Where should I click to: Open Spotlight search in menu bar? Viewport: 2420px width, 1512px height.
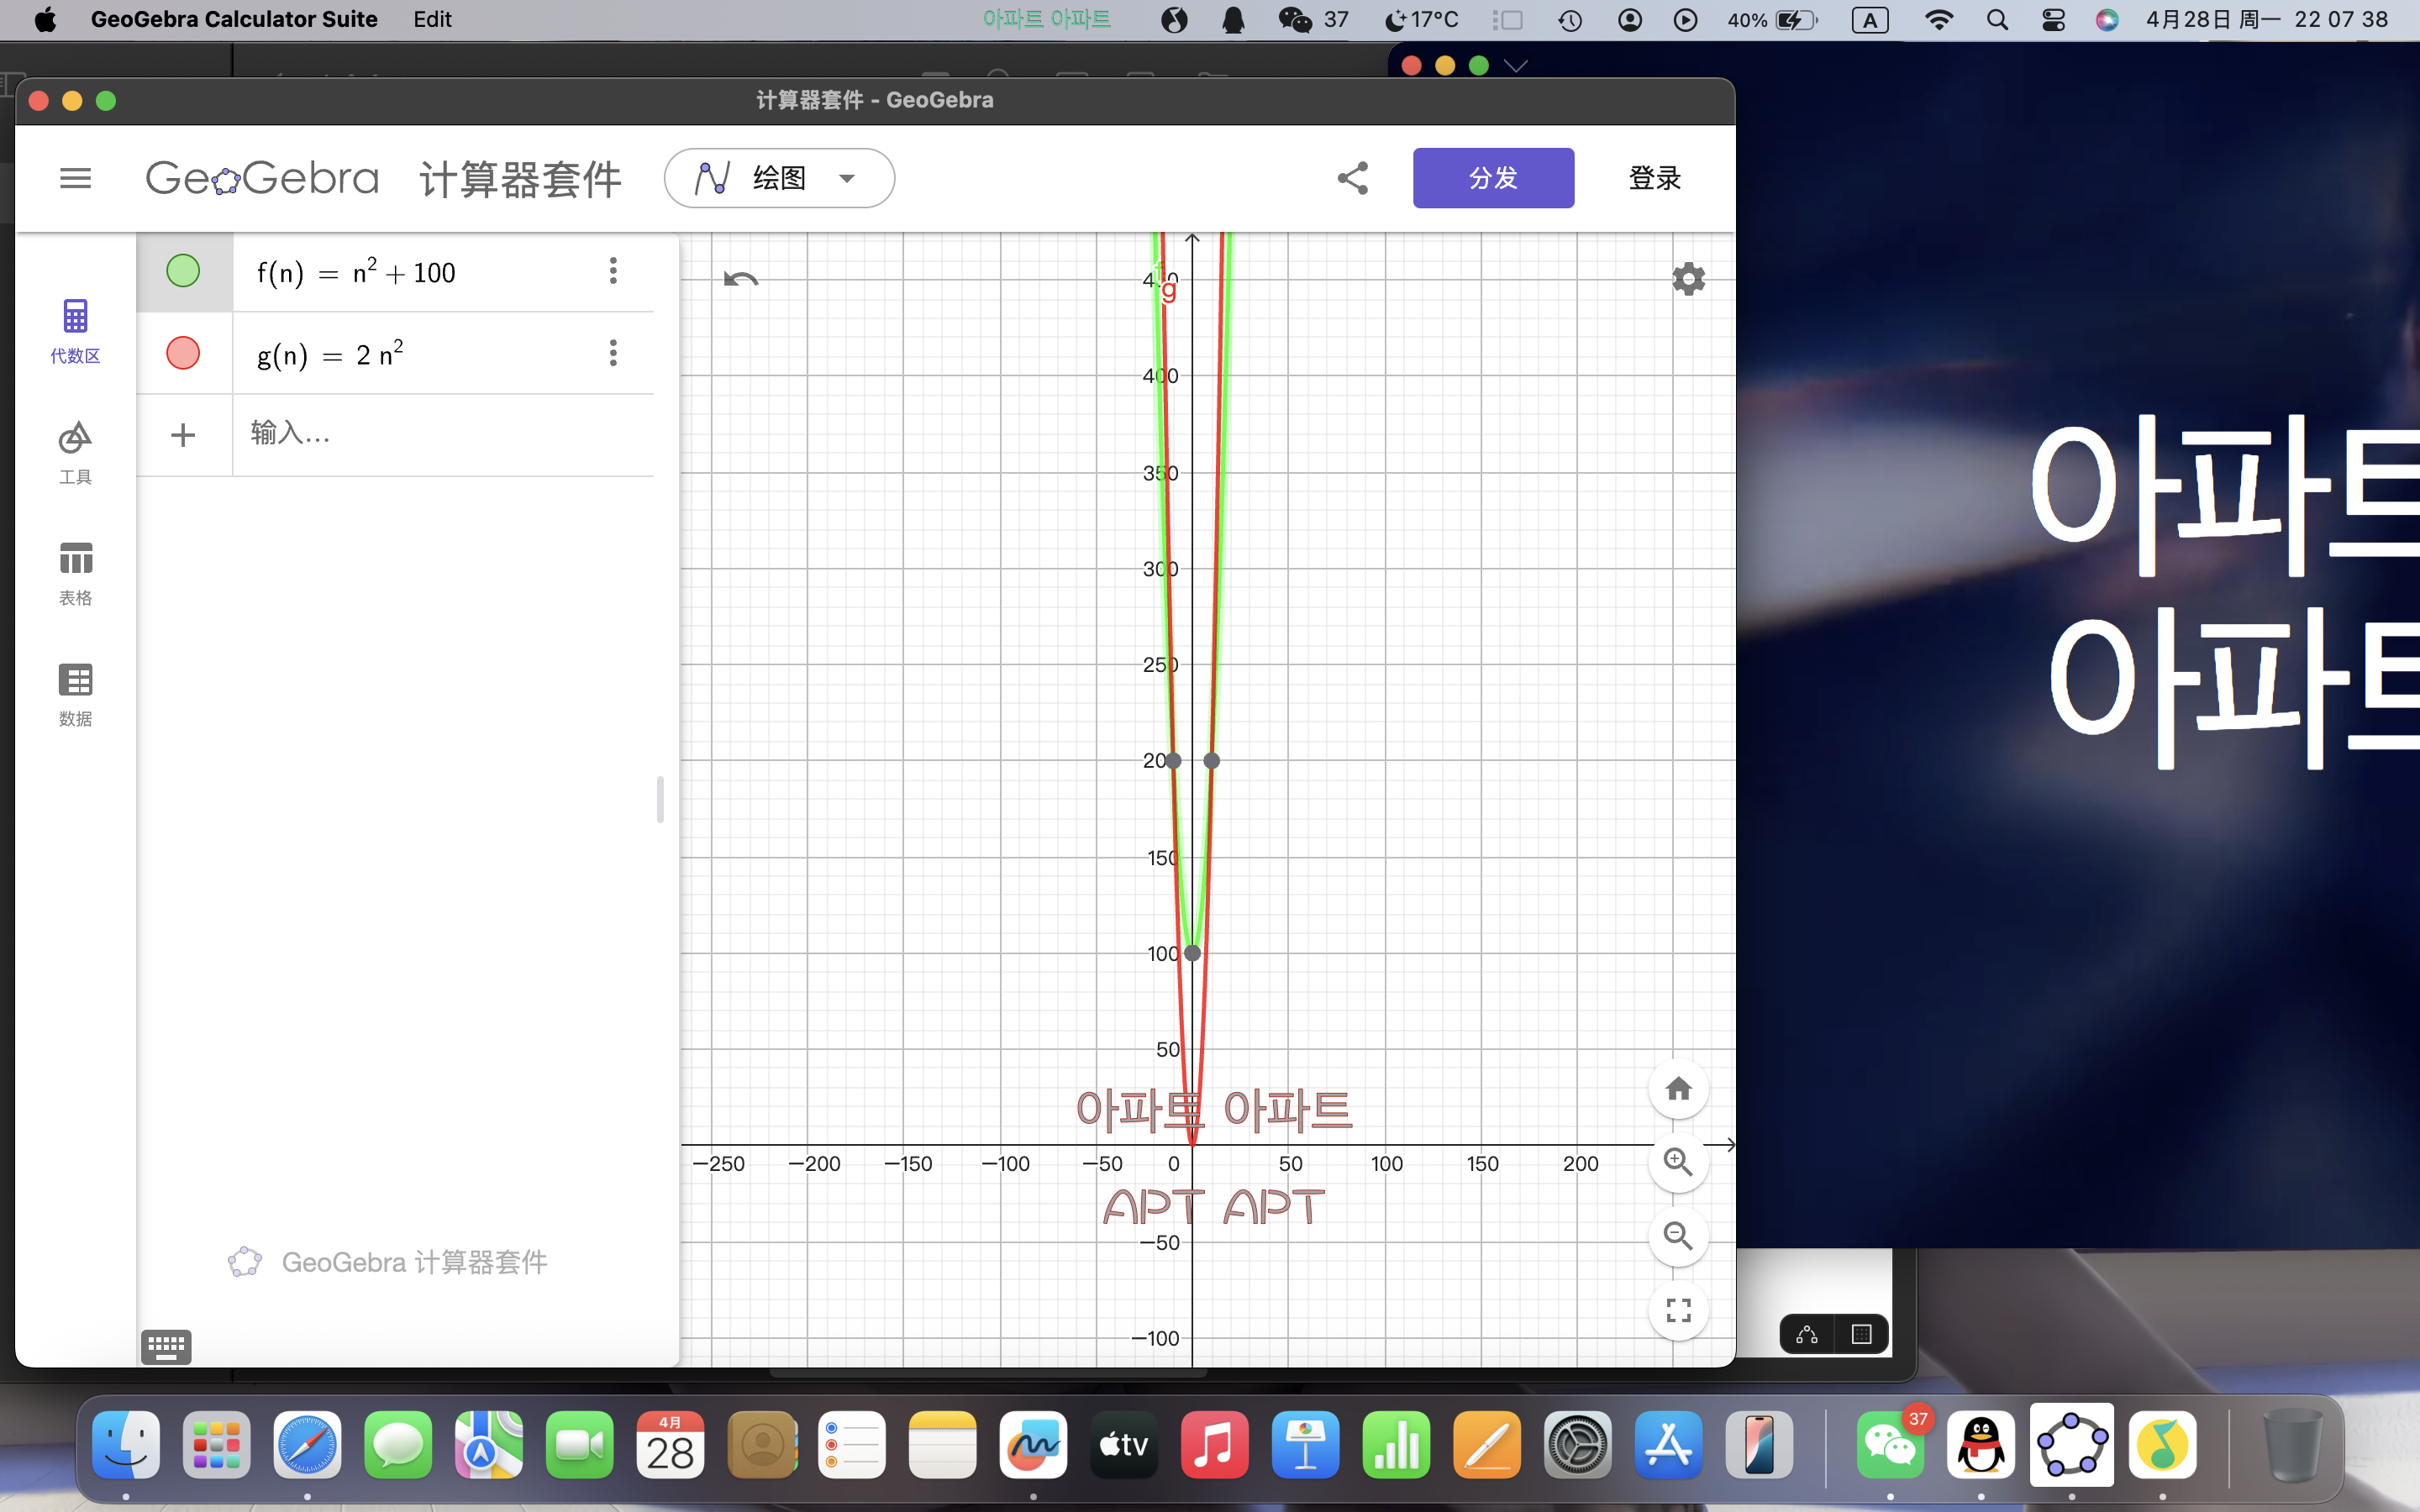1997,20
